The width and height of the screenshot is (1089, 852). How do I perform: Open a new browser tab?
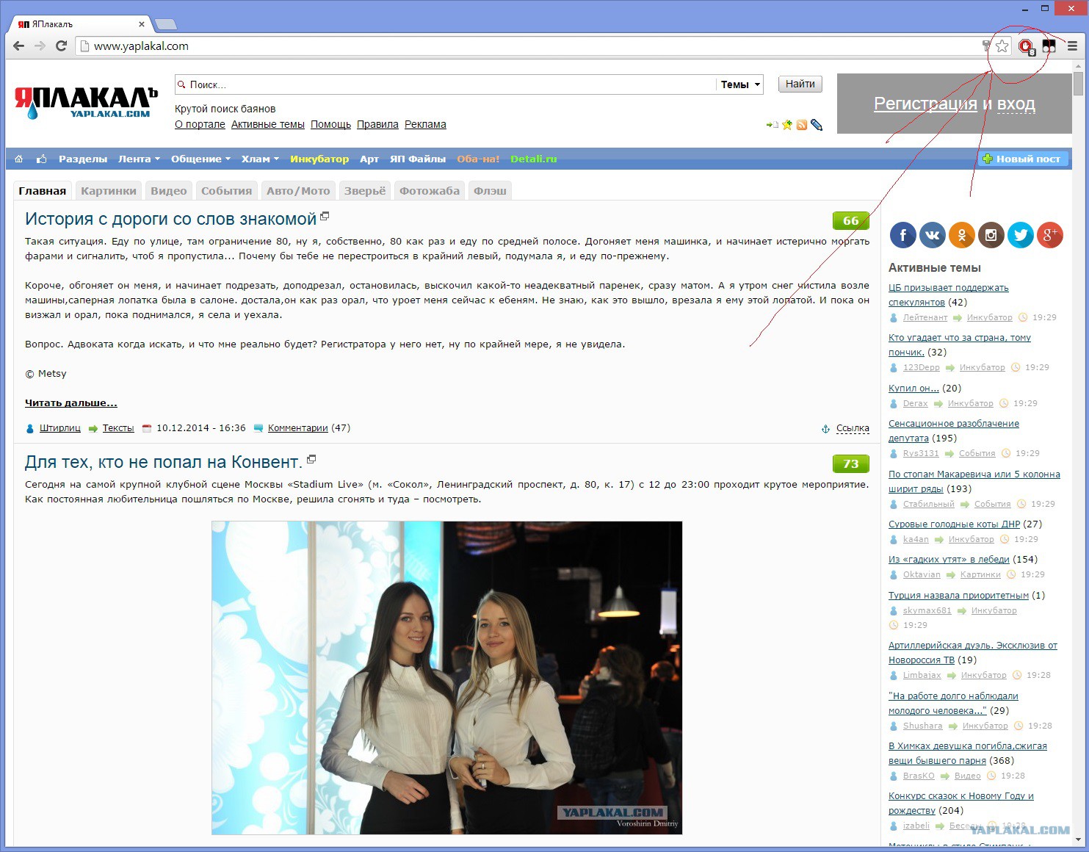(166, 24)
